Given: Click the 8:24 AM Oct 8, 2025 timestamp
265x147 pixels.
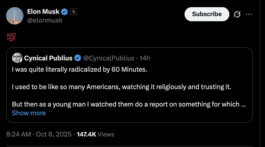Looking at the screenshot, I should click(x=39, y=134).
